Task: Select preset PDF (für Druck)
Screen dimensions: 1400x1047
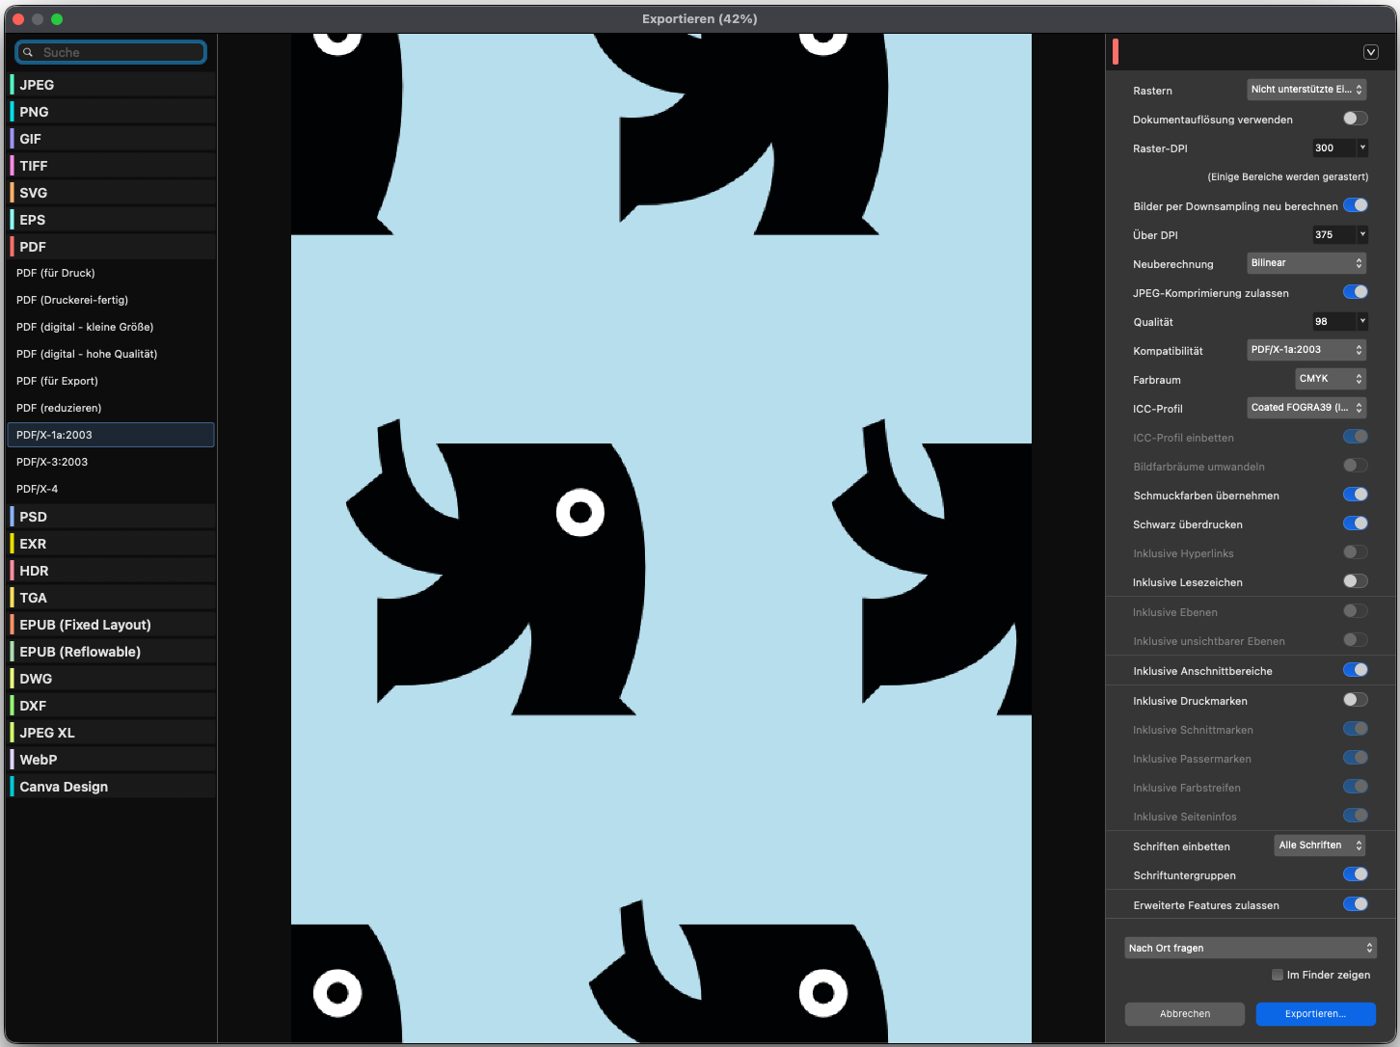Action: pyautogui.click(x=111, y=273)
